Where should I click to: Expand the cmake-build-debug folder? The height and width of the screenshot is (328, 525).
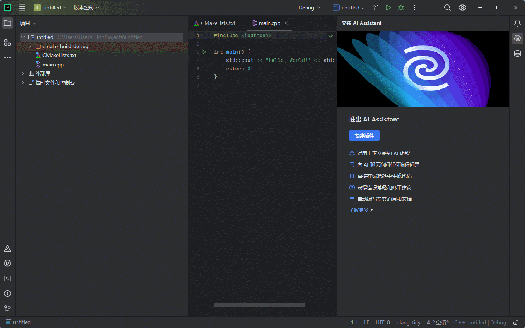point(30,46)
